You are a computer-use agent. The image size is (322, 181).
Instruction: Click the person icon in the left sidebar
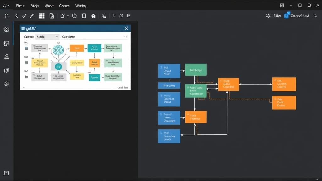click(x=6, y=57)
